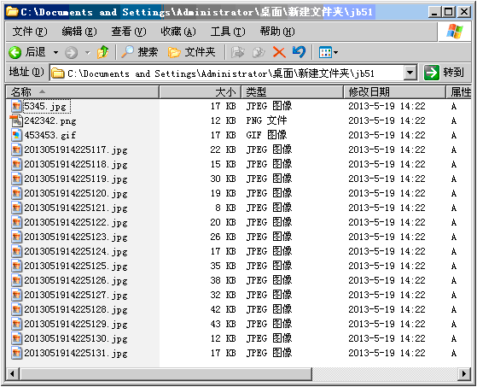Sort by Date Modified (修改日期) header
Screen dimensions: 477x387
(394, 91)
